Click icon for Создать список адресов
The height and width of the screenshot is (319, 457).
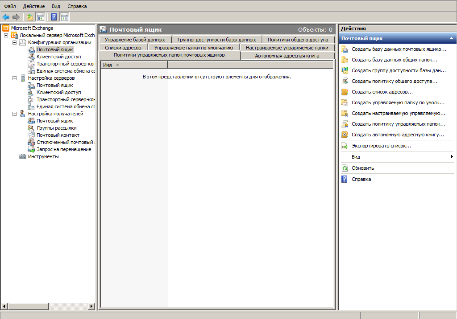click(x=345, y=92)
